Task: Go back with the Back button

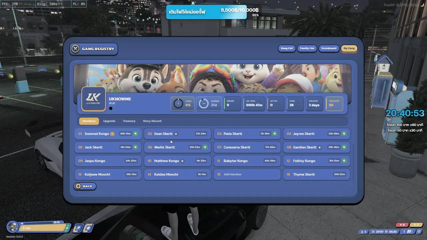Action: click(x=85, y=186)
